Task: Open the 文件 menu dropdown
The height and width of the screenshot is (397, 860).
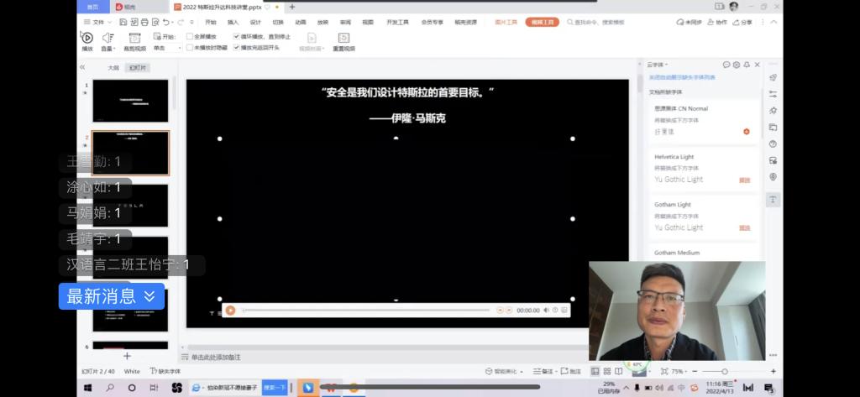Action: [97, 22]
